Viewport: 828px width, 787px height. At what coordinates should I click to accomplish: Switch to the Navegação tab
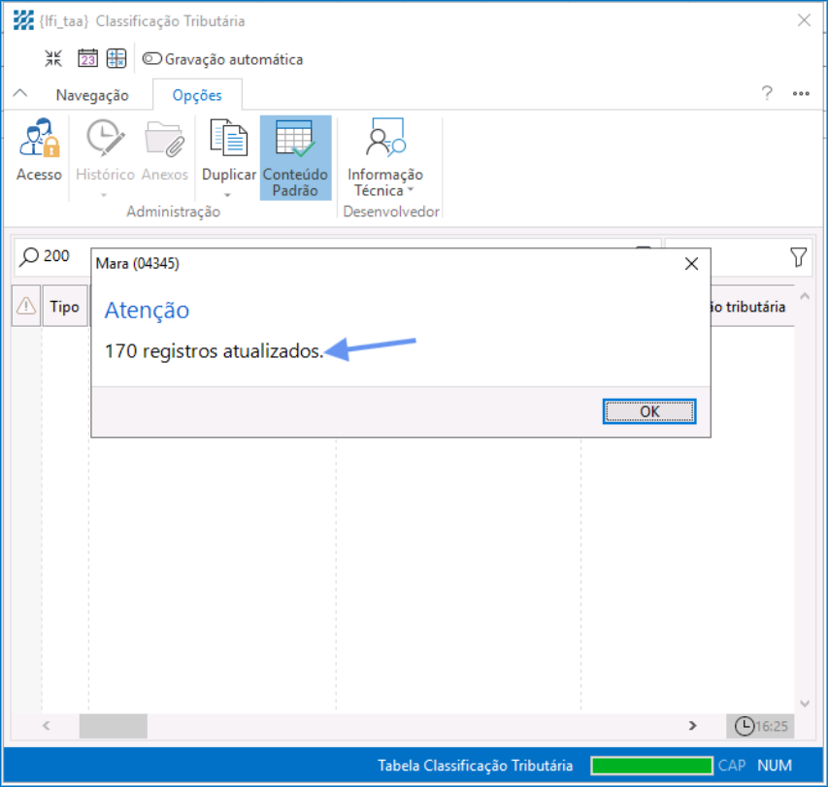coord(92,95)
